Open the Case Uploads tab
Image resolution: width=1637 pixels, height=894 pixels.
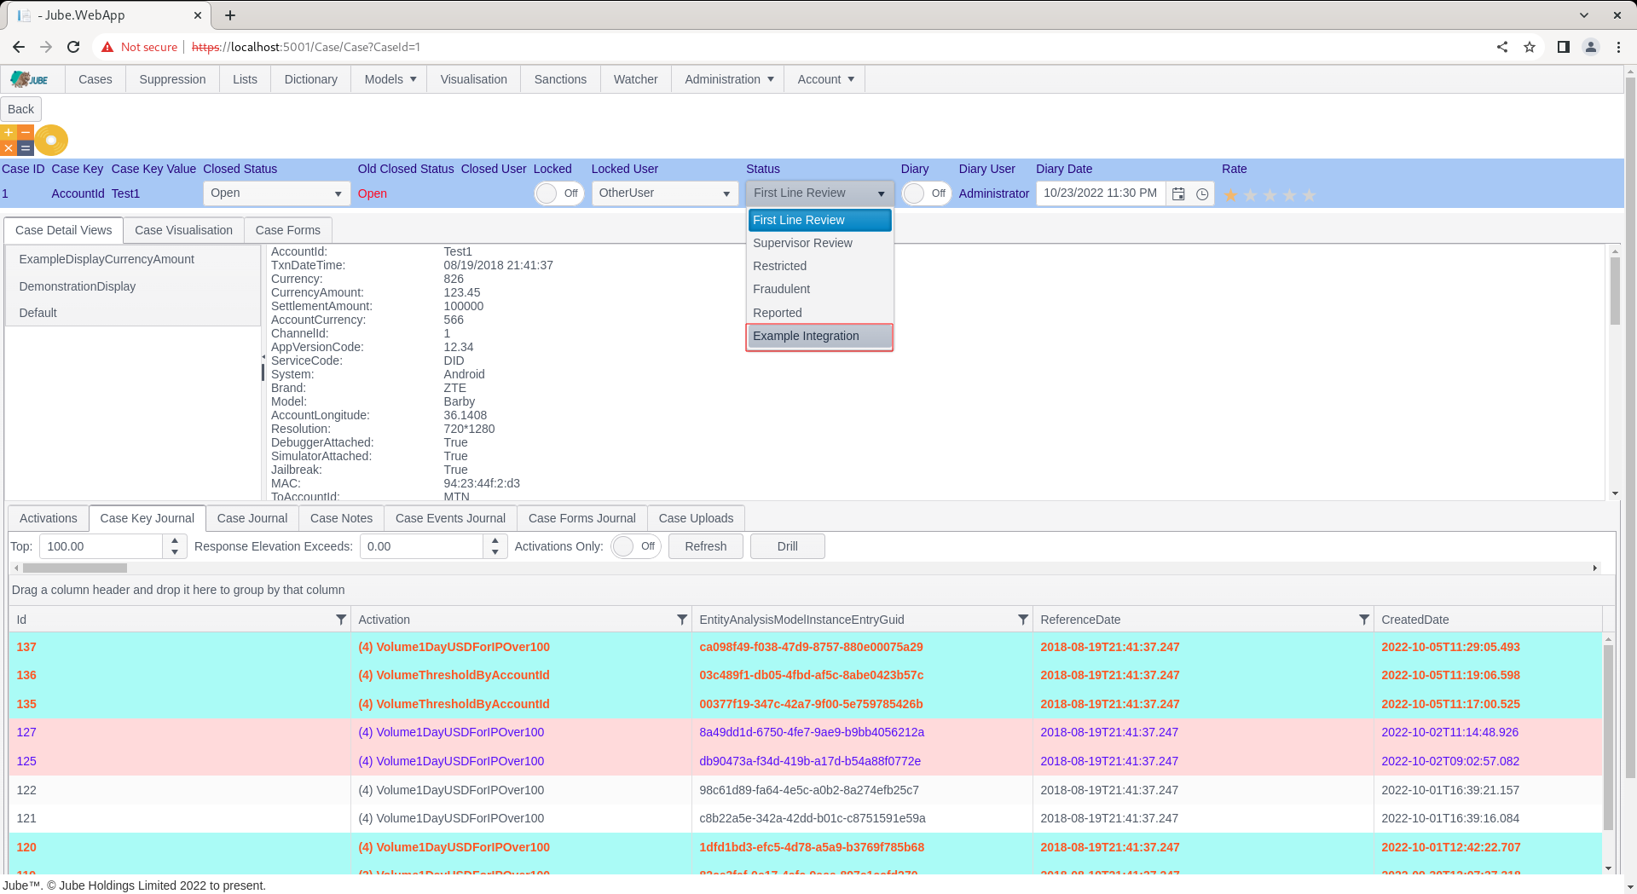tap(696, 518)
